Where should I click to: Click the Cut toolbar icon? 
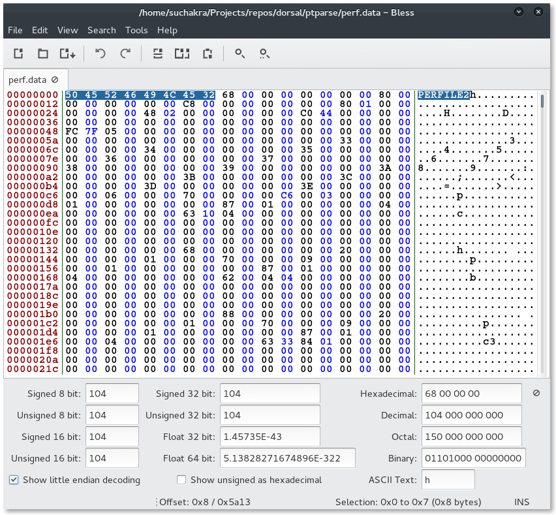point(158,54)
